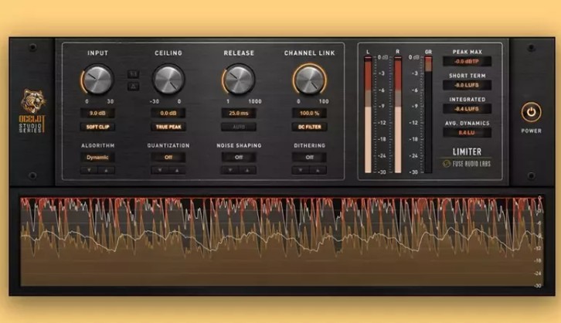Open the Quantization Off selector
The width and height of the screenshot is (561, 323).
168,158
